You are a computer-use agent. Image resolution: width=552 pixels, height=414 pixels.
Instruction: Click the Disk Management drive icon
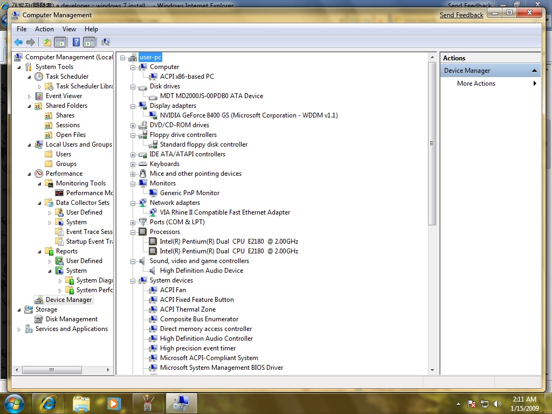[x=39, y=319]
